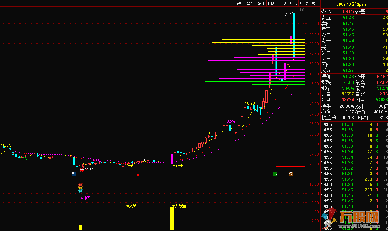Select the 买一 51.43 order row
The height and width of the screenshot is (231, 388).
click(x=354, y=47)
